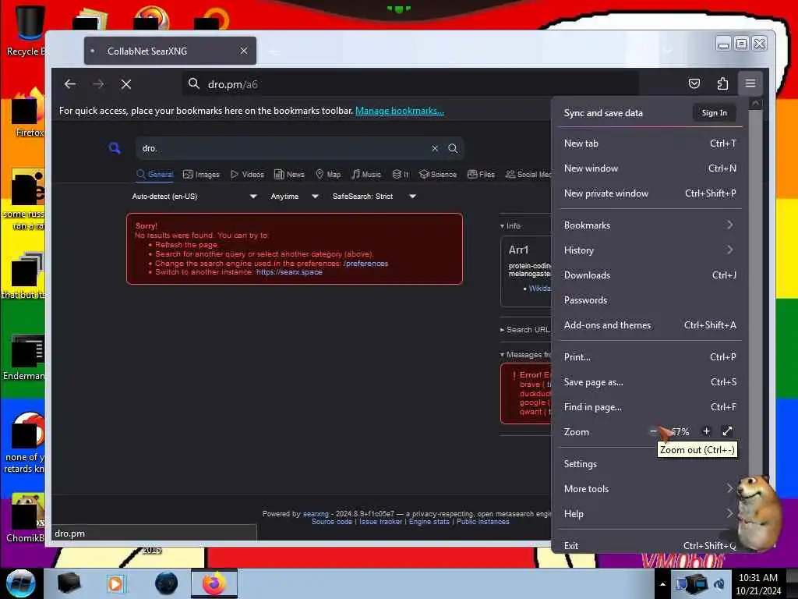Go back with the browser back arrow
Screen dimensions: 798x599
(x=70, y=84)
